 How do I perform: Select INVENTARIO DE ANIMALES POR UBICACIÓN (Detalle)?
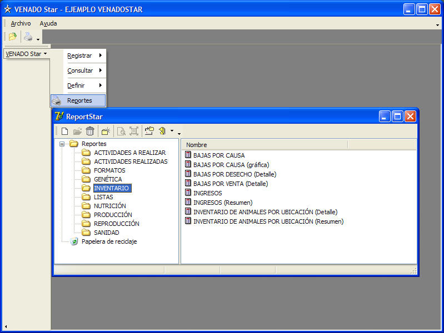coord(265,212)
